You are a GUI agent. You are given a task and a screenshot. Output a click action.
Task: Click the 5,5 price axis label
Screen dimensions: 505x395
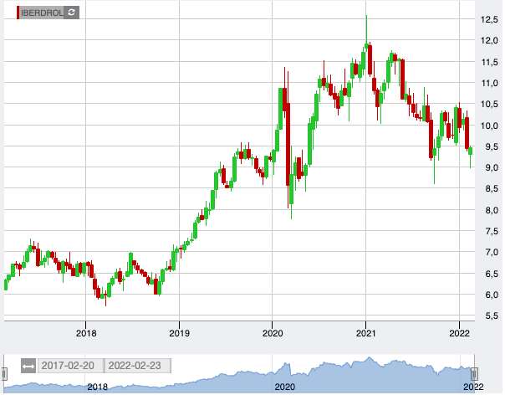(x=492, y=316)
